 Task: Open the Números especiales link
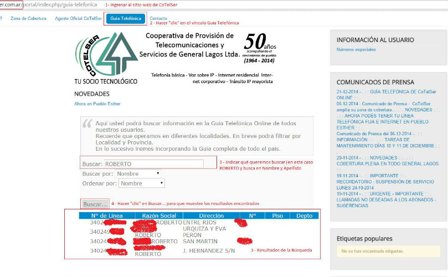(x=356, y=50)
